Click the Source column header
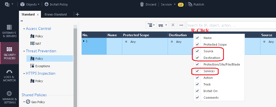The width and height of the screenshot is (276, 107). (268, 35)
